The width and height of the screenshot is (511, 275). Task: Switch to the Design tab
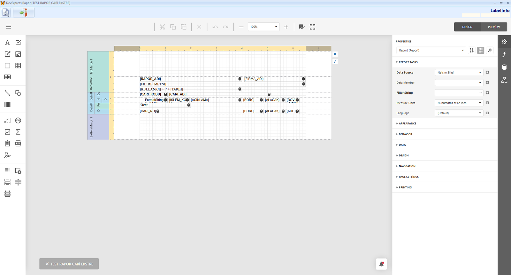point(467,27)
